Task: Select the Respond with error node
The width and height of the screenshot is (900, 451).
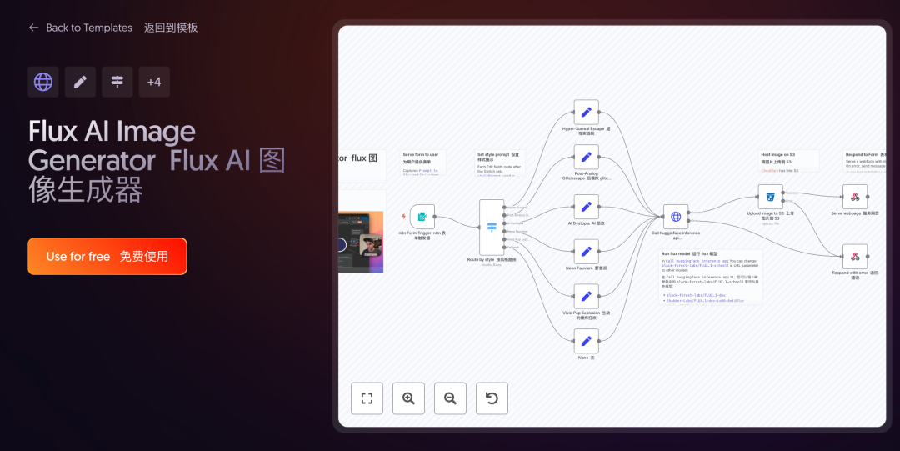Action: (855, 256)
